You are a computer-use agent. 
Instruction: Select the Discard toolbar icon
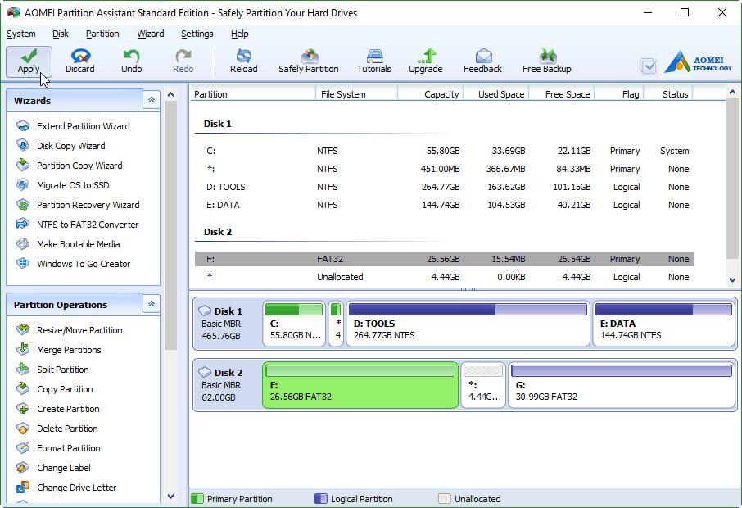[79, 60]
